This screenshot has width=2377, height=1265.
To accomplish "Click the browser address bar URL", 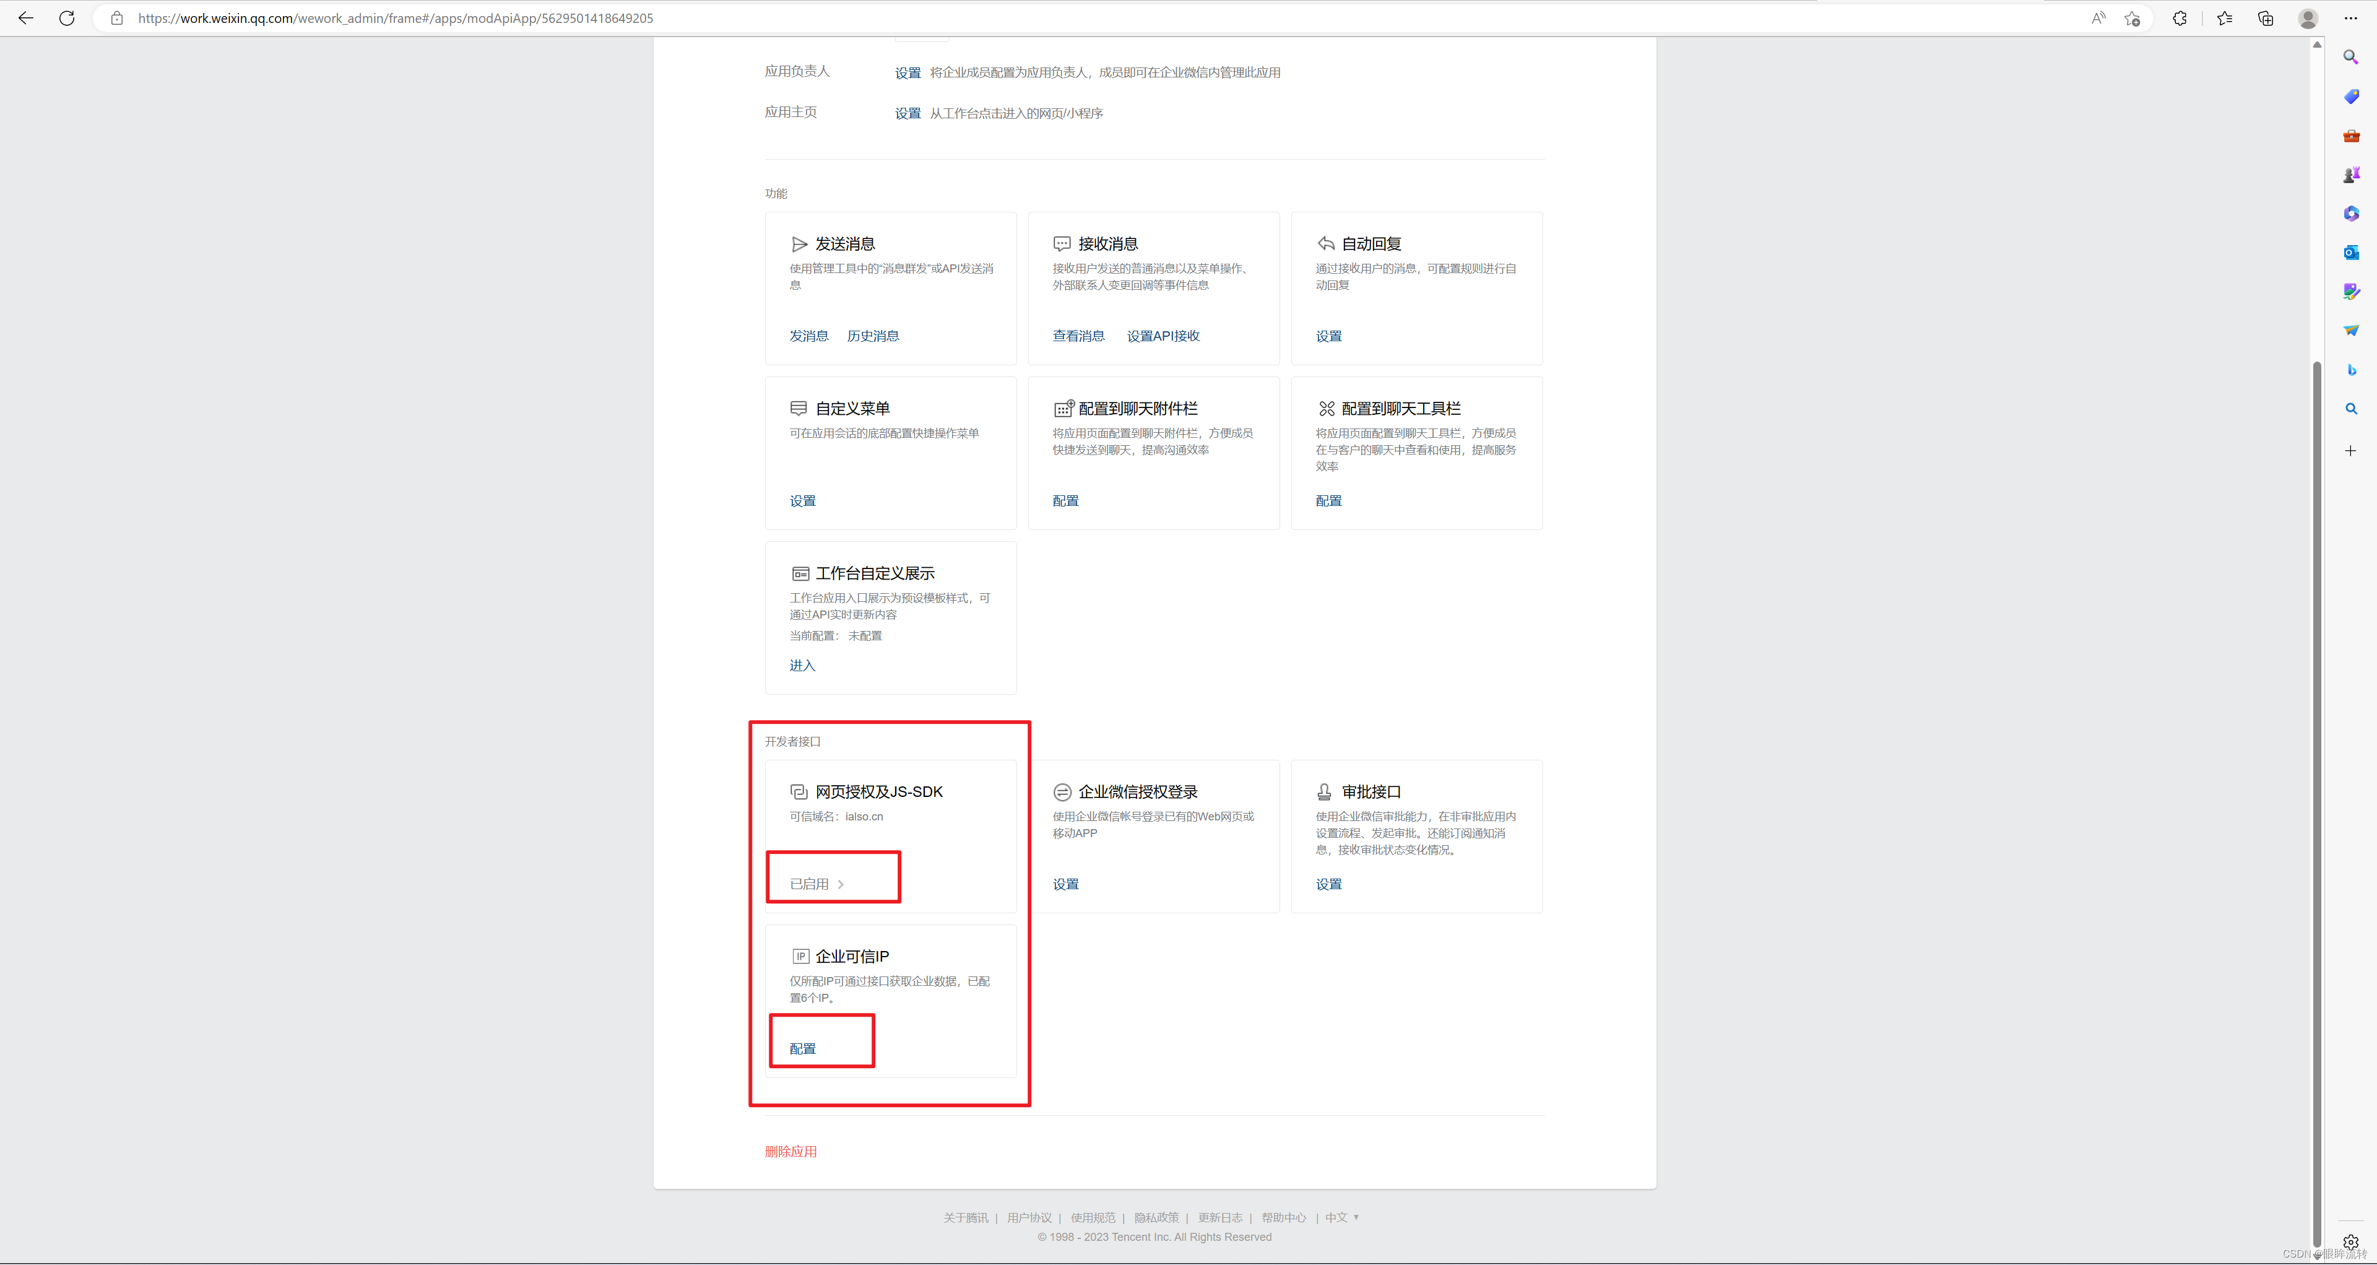I will coord(395,17).
